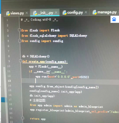This screenshot has height=123, width=119.
Task: Click the Python file icon on config.py
Action: pos(65,13)
